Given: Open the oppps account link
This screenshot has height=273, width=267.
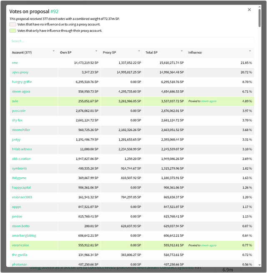Looking at the screenshot, I should (17, 207).
